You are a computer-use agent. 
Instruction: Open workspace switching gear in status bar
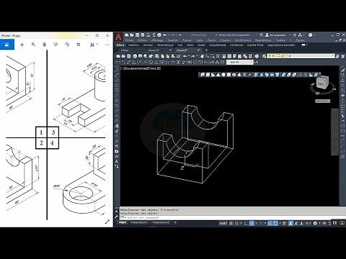[315, 223]
